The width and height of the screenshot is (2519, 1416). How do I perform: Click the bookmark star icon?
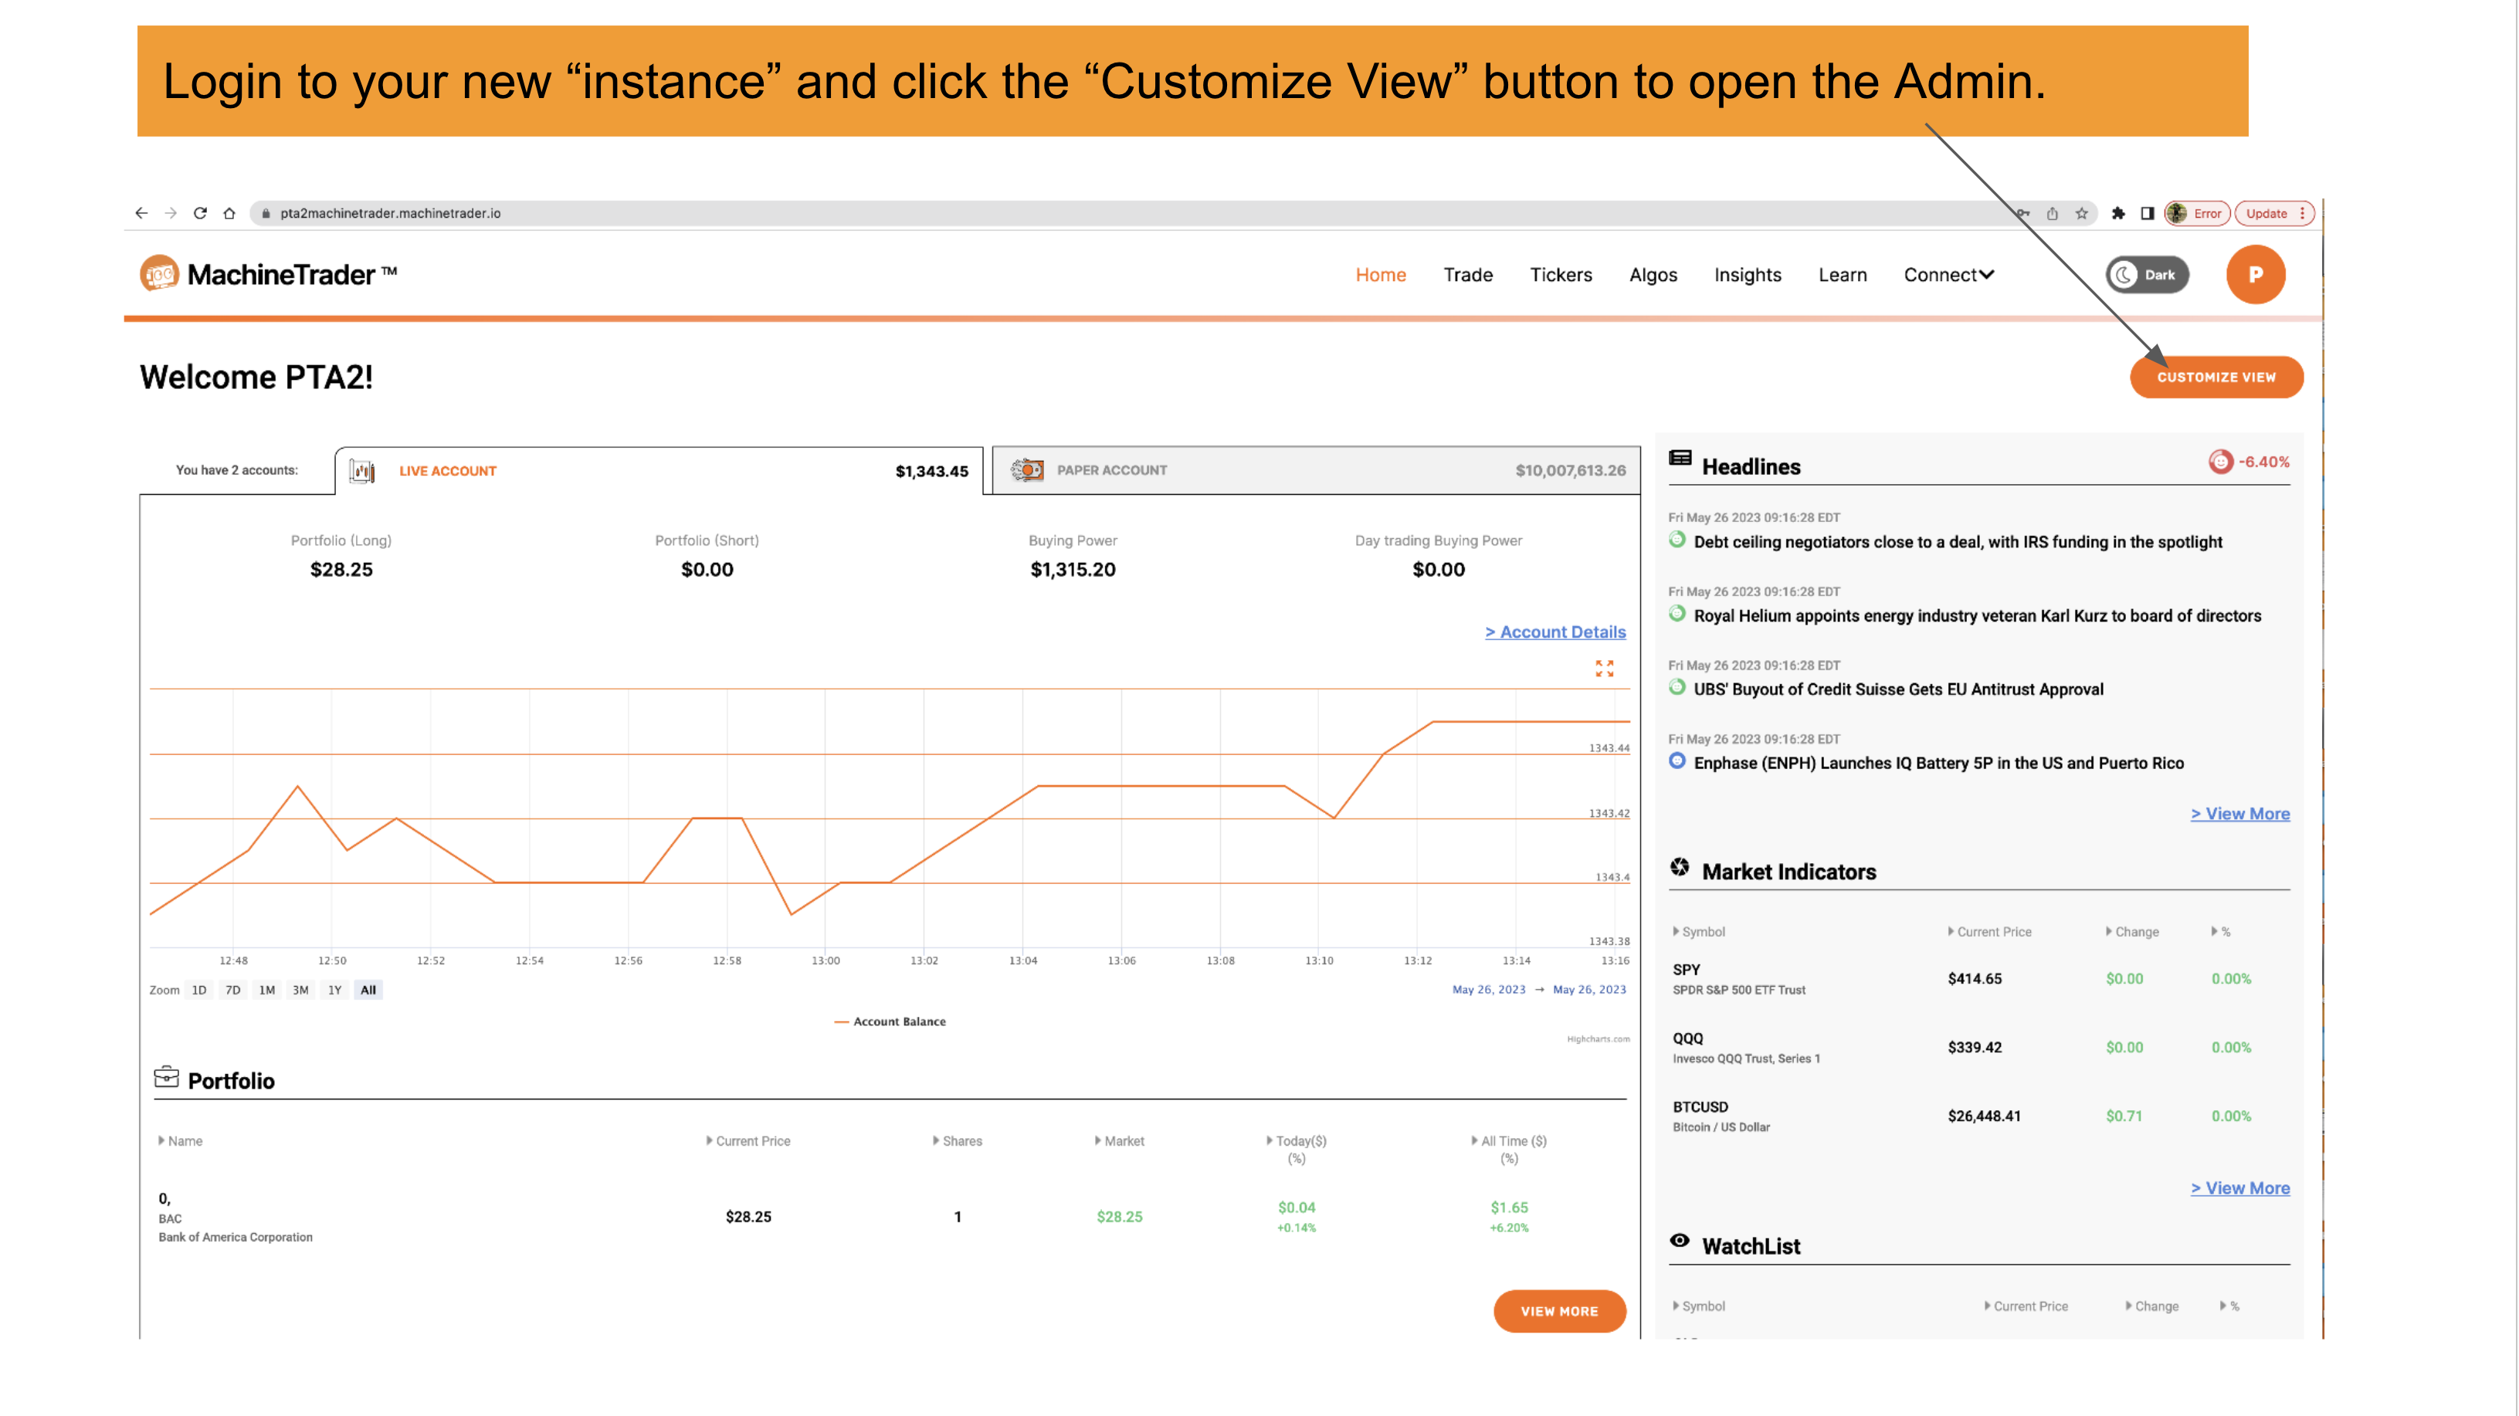click(2082, 213)
